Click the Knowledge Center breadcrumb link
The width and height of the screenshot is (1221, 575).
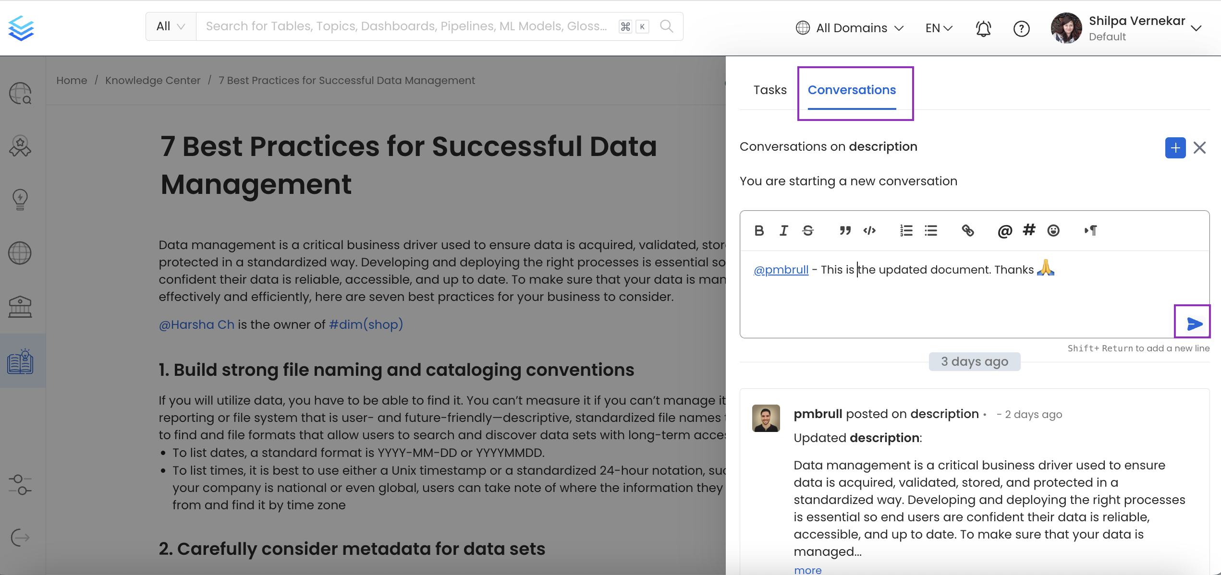153,80
